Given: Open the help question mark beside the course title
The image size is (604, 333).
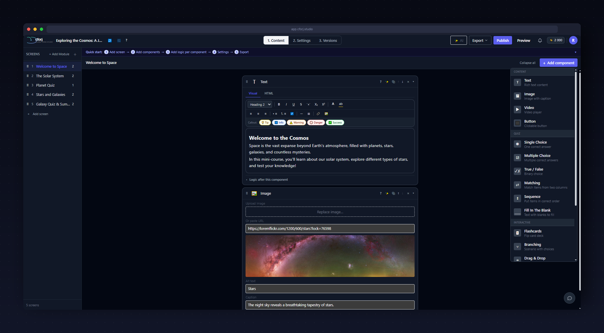Looking at the screenshot, I should [126, 40].
